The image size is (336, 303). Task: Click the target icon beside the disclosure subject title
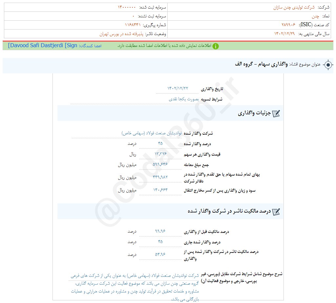(x=328, y=65)
